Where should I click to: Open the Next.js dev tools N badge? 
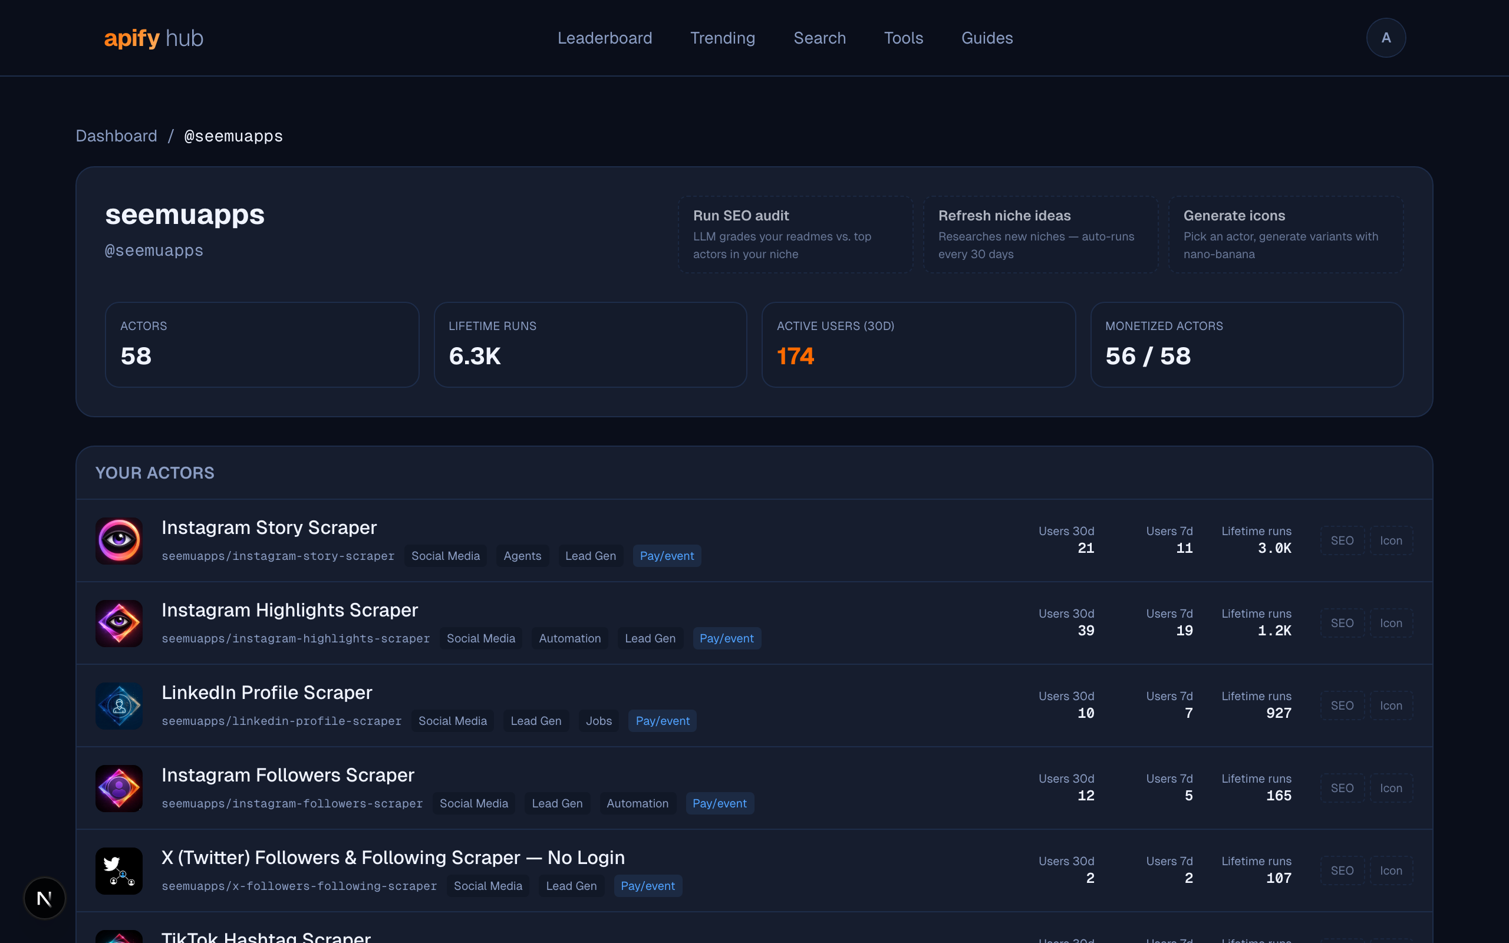(x=44, y=898)
